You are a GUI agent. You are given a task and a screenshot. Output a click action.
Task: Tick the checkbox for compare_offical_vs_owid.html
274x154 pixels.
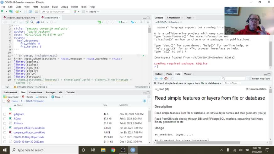click(5, 128)
